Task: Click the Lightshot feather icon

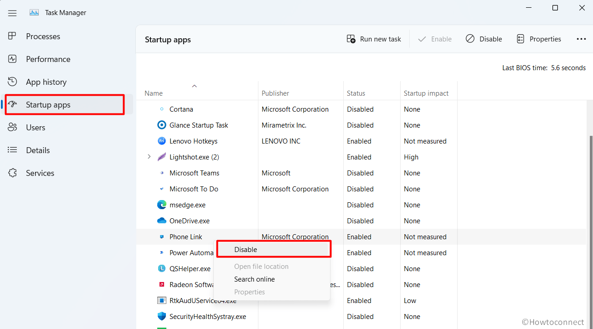Action: pos(162,157)
